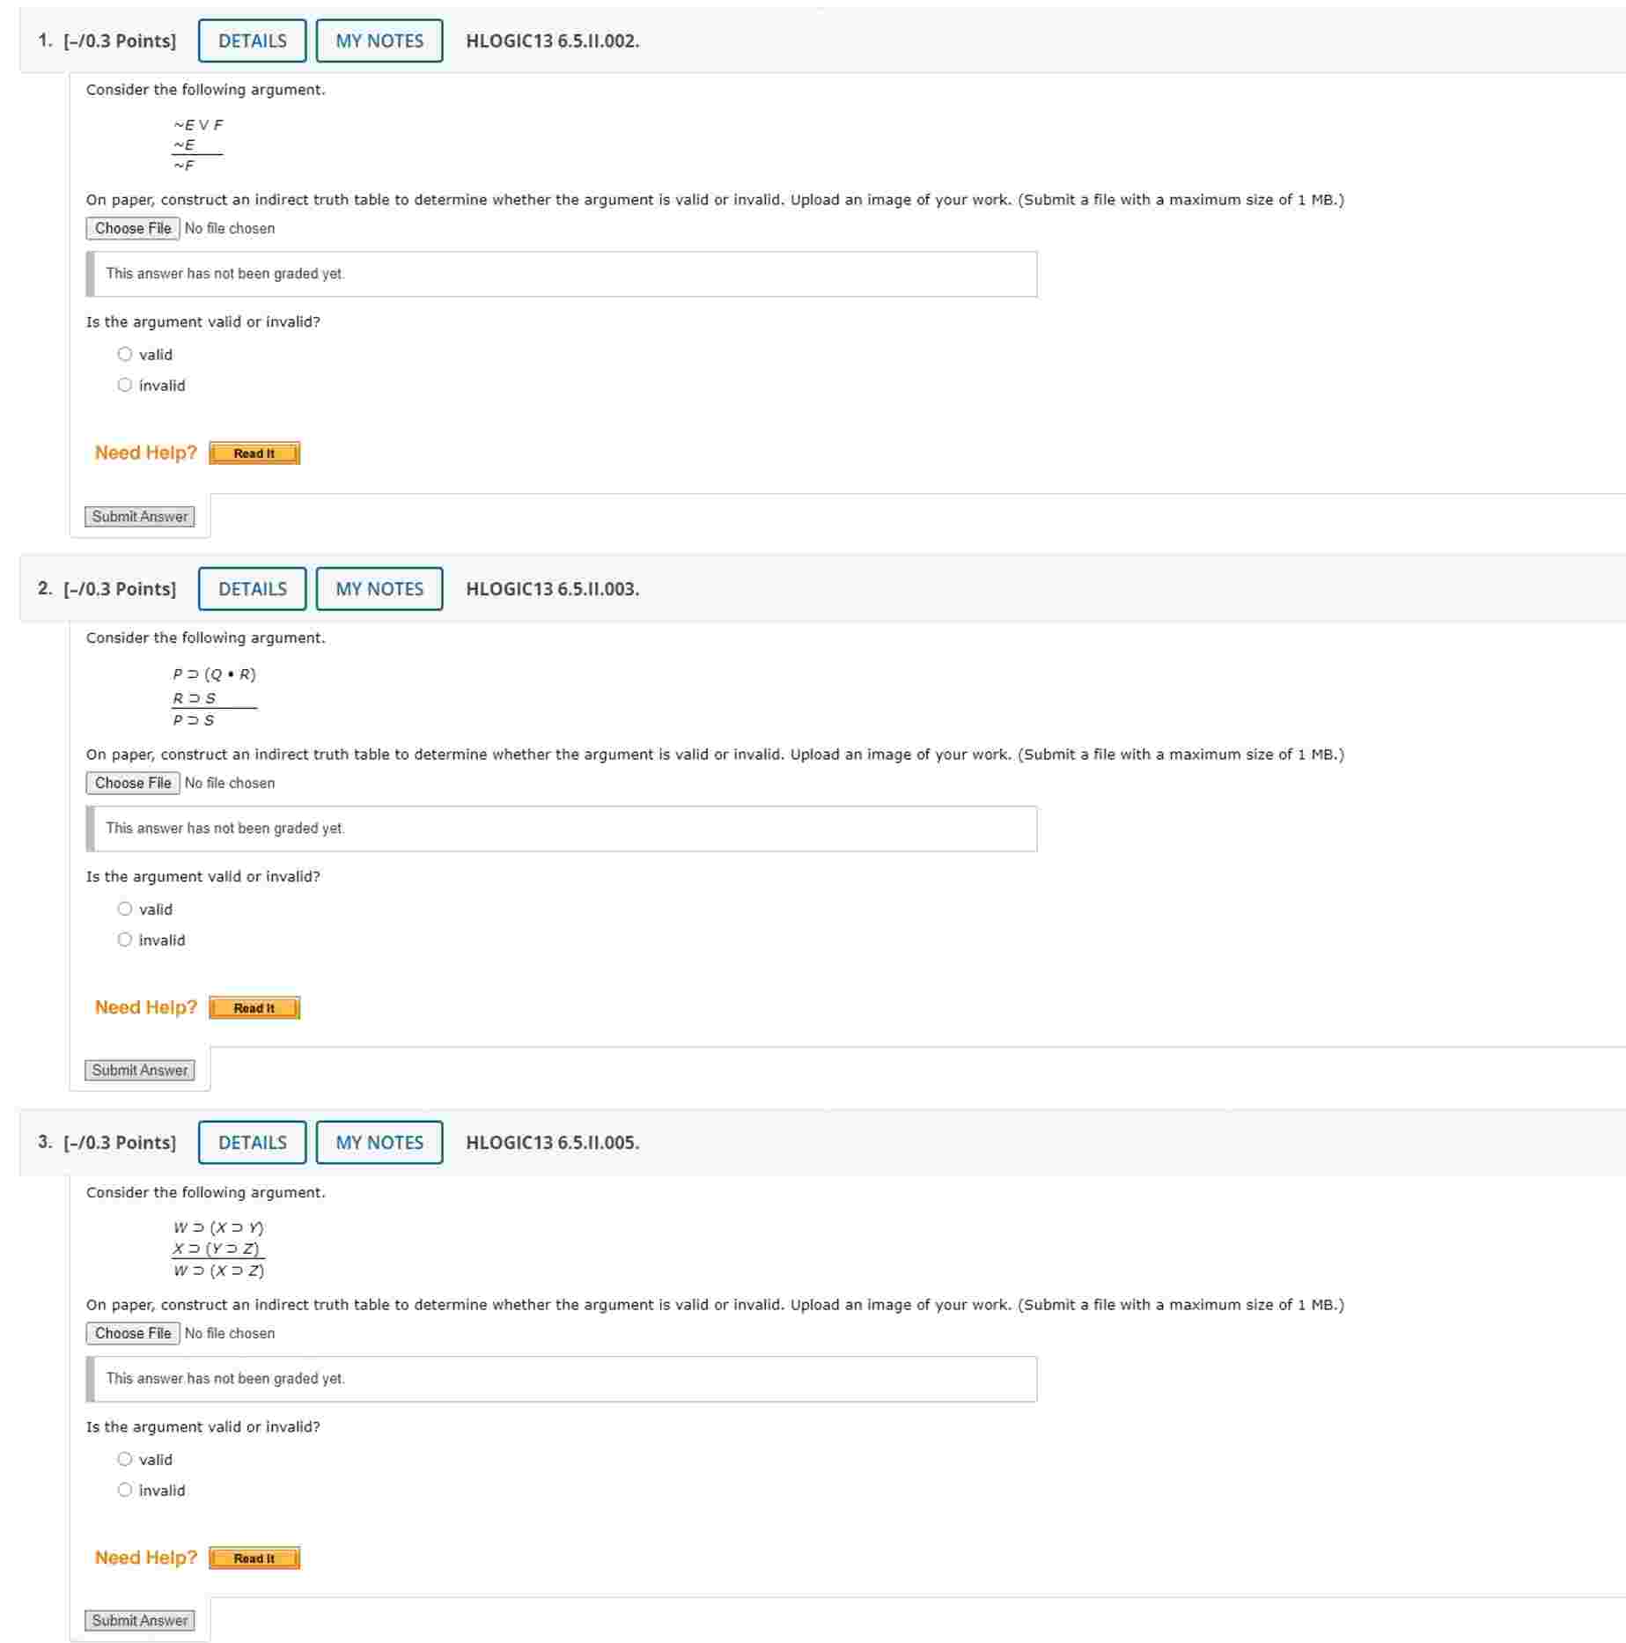Click question 3's 'not been graded yet' box

tap(562, 1380)
